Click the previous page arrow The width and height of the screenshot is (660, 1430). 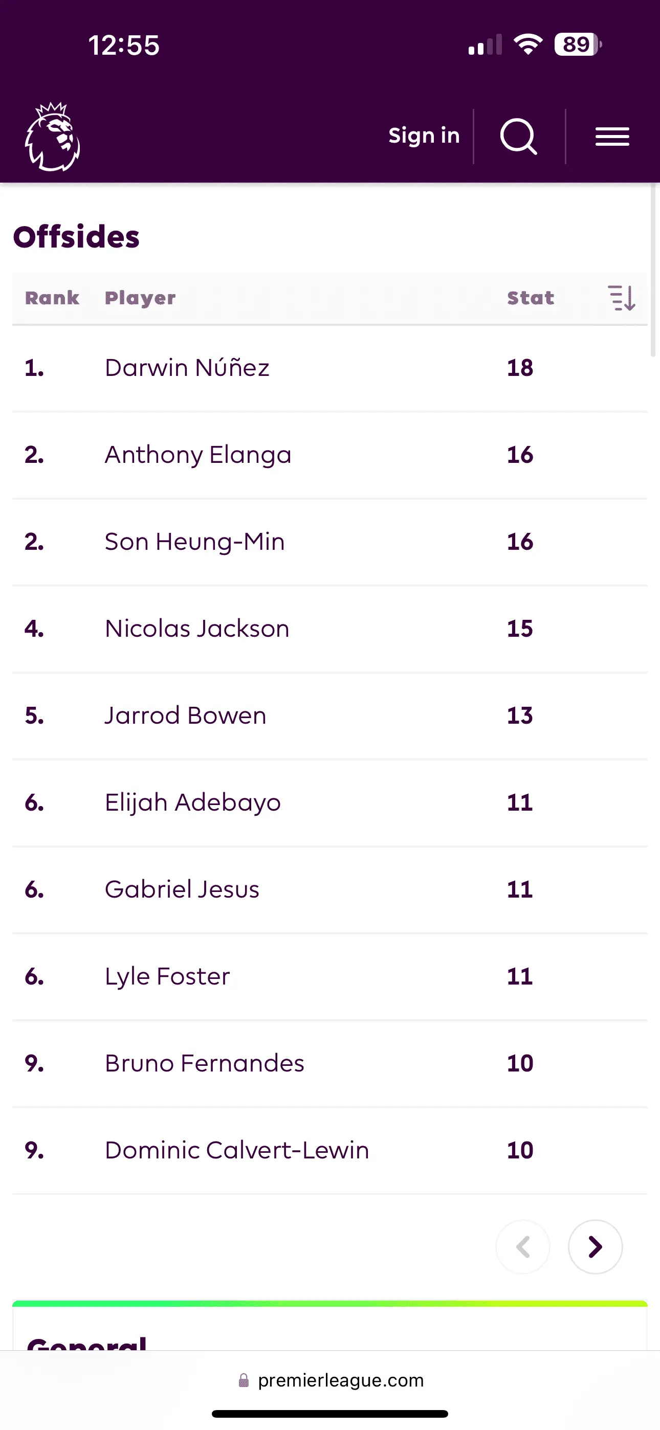pos(523,1247)
